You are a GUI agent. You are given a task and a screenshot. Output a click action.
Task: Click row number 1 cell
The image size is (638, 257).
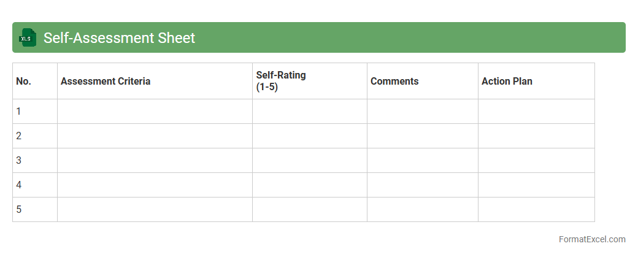[x=34, y=112]
